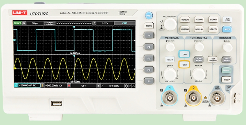
Task: Open the HORI MENU options
Action: pos(199,60)
